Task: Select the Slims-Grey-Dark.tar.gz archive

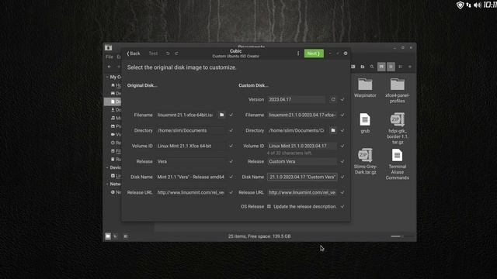Action: [365, 161]
